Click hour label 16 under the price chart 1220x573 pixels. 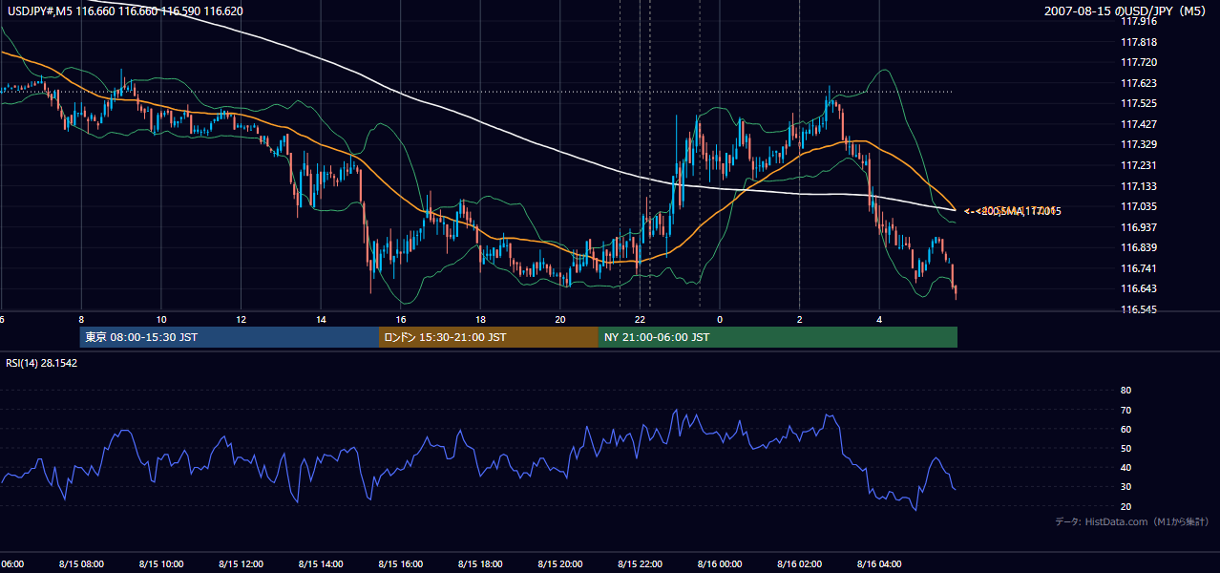401,320
